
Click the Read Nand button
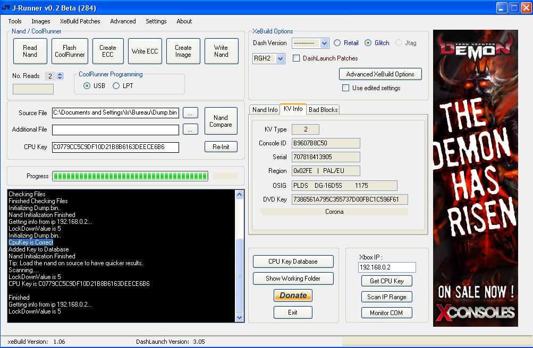pos(30,51)
